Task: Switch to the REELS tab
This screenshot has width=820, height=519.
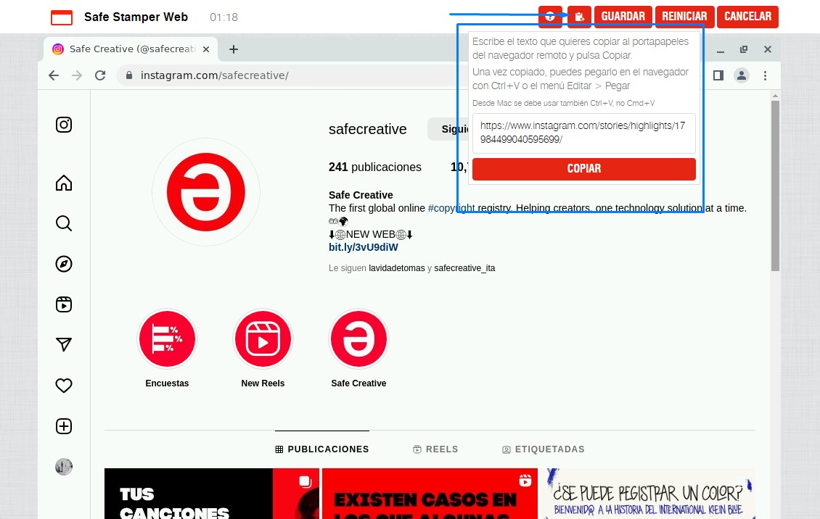Action: [x=435, y=449]
